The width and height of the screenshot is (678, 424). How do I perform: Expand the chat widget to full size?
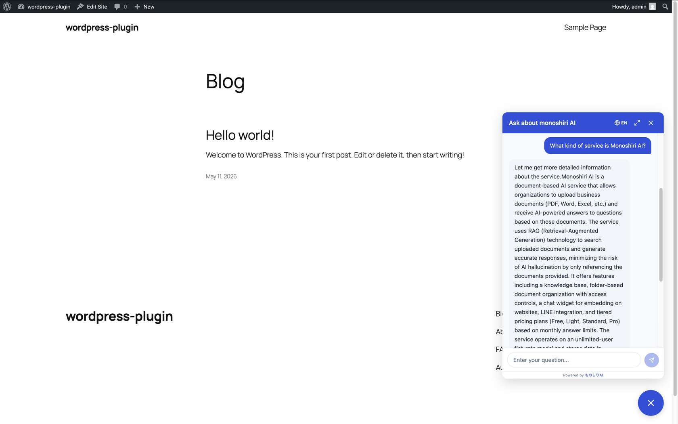pyautogui.click(x=637, y=123)
